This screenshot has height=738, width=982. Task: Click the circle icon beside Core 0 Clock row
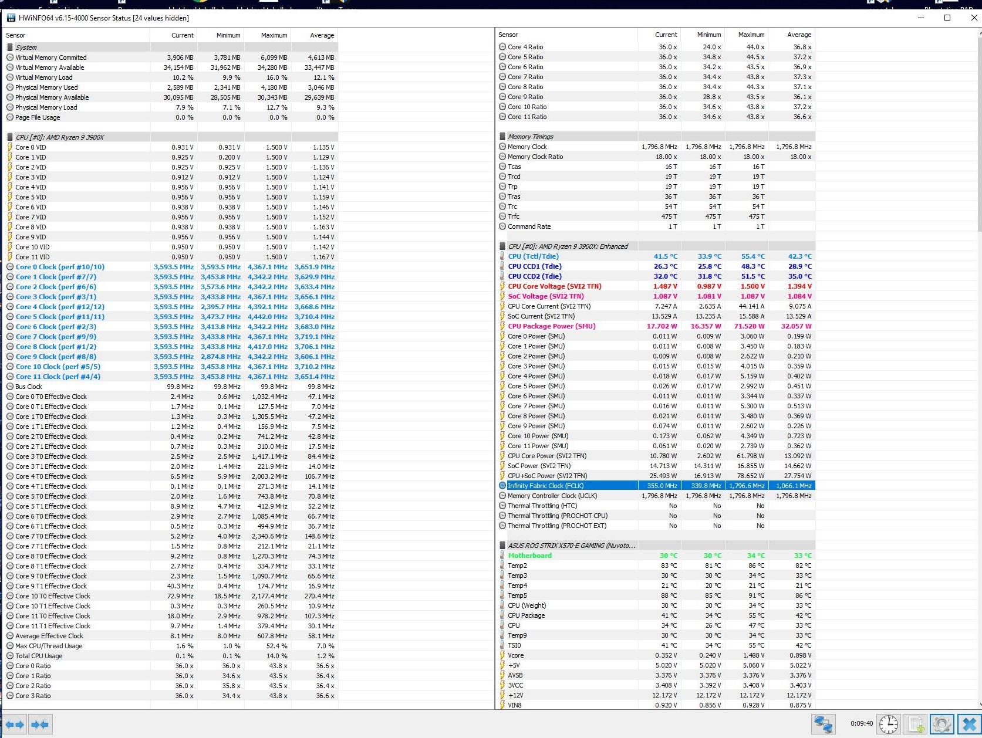coord(10,267)
